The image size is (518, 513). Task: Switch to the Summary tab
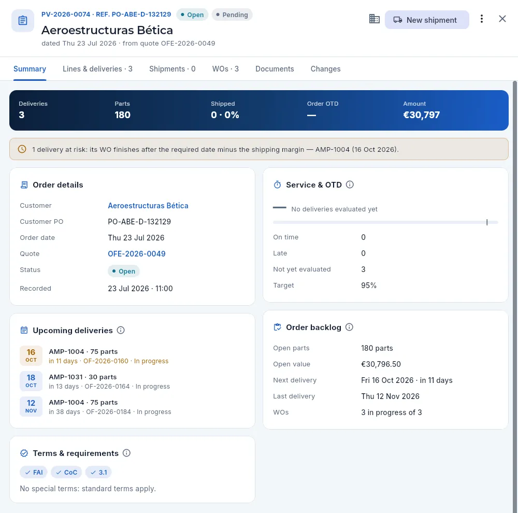tap(30, 69)
